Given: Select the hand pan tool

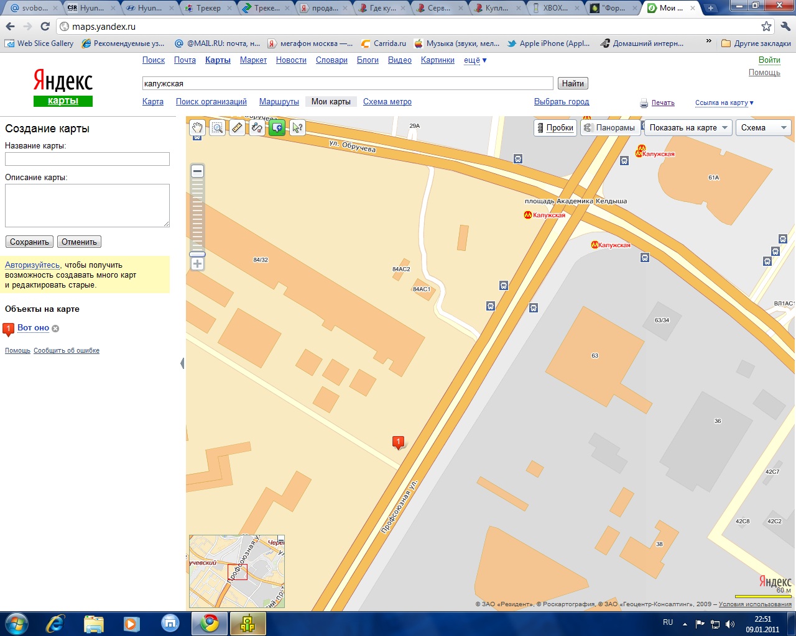Looking at the screenshot, I should [197, 128].
